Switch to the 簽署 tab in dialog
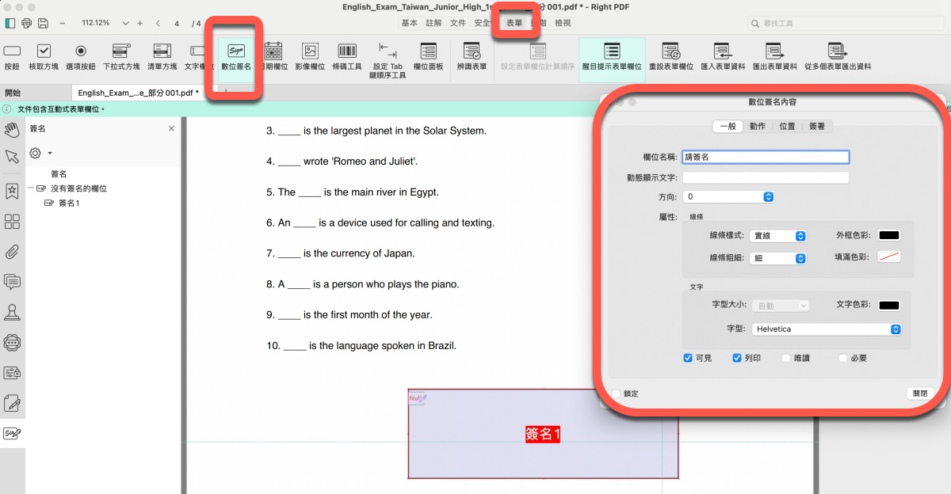The height and width of the screenshot is (494, 951). [816, 126]
